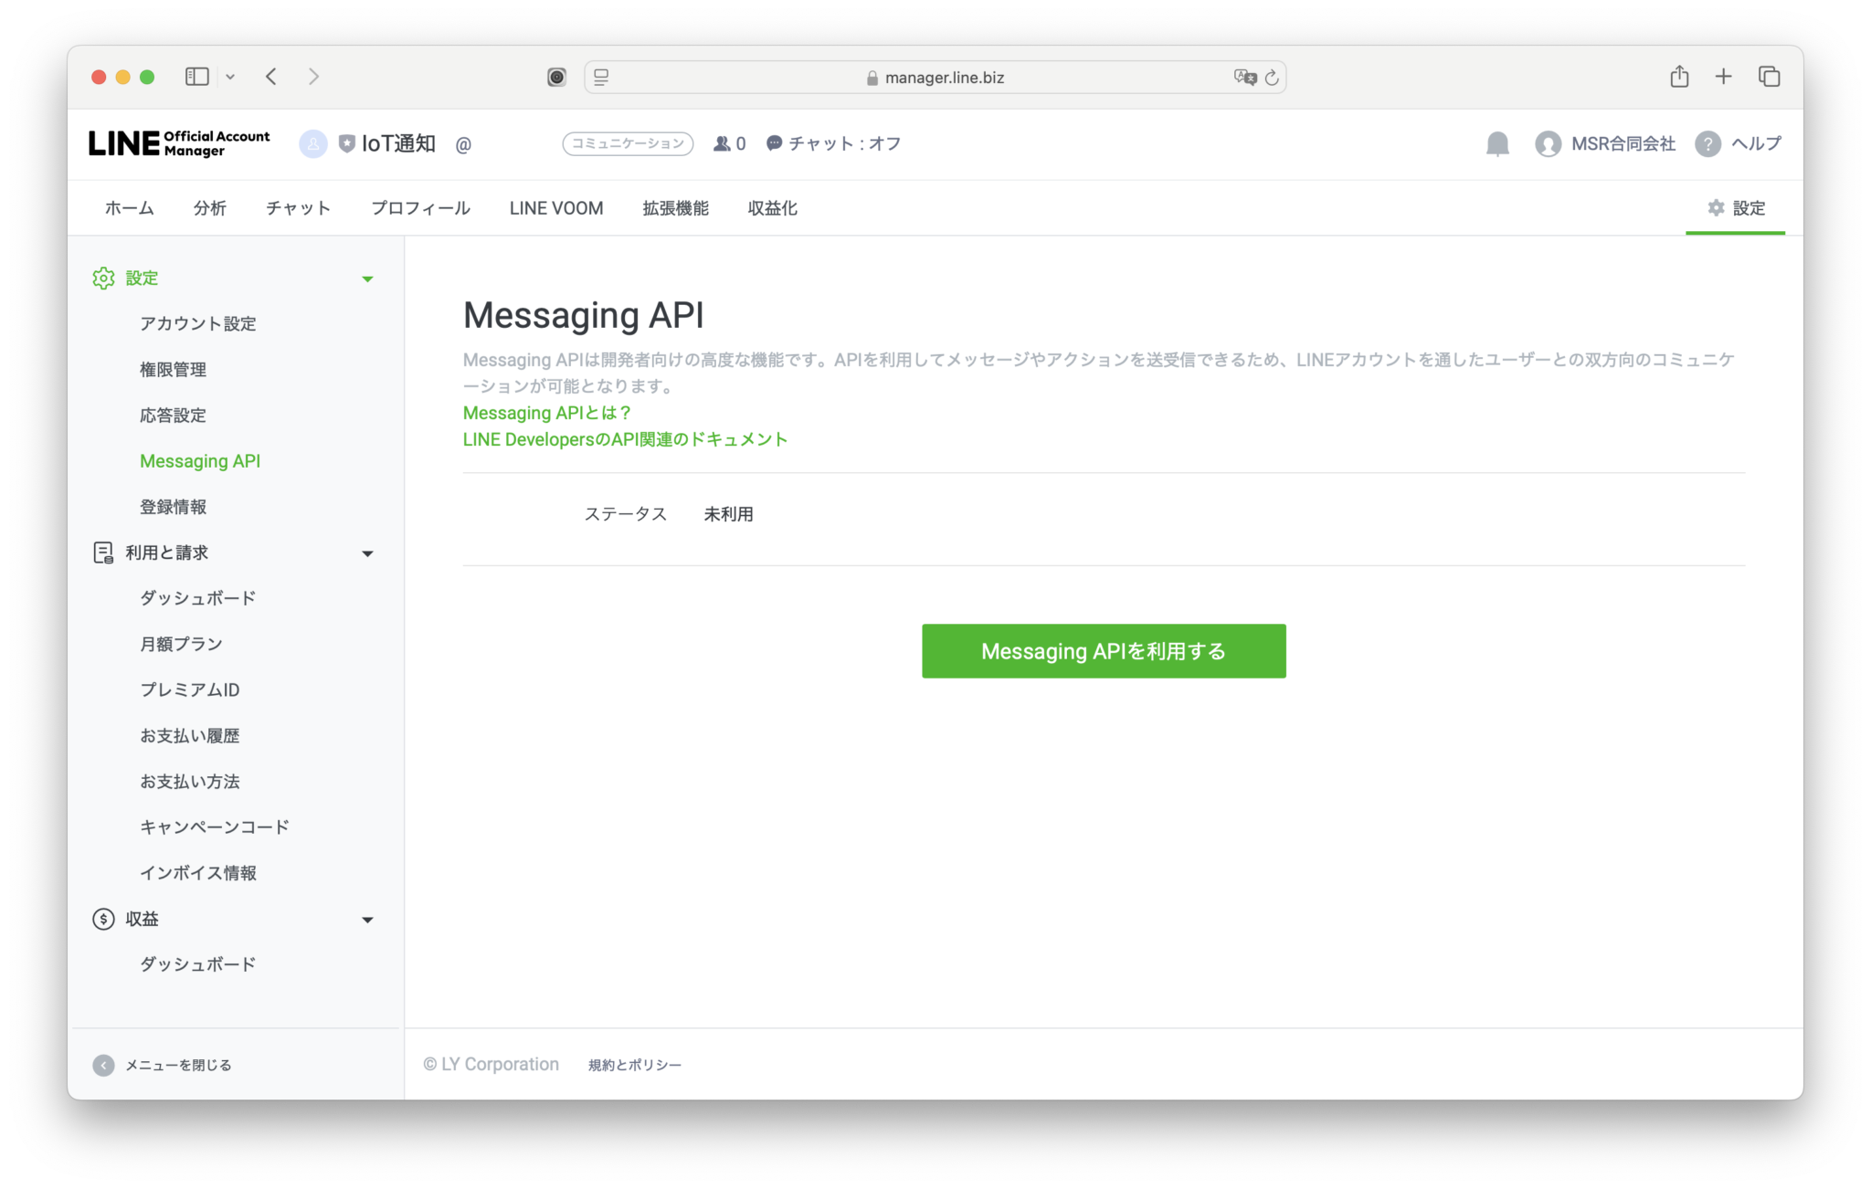Open ヘルプ via the question mark icon
The width and height of the screenshot is (1871, 1189).
tap(1707, 143)
